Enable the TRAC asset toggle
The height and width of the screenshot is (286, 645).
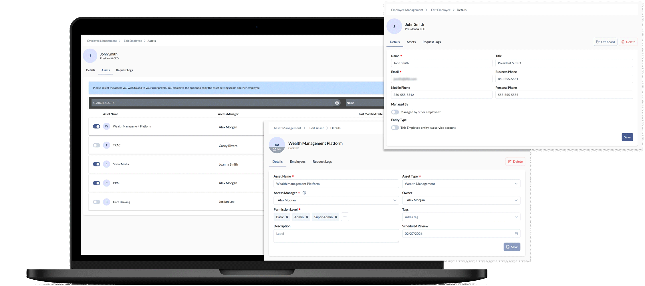pyautogui.click(x=96, y=145)
